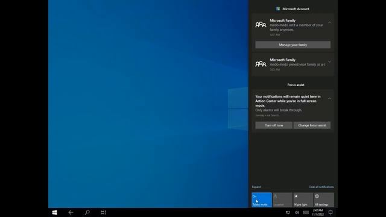Turn off the Tablet mode tile

point(262,200)
